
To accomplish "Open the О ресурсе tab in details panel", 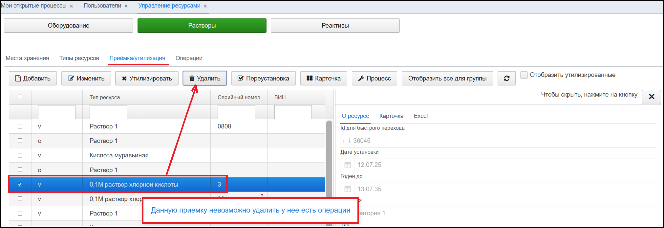I will pyautogui.click(x=355, y=116).
